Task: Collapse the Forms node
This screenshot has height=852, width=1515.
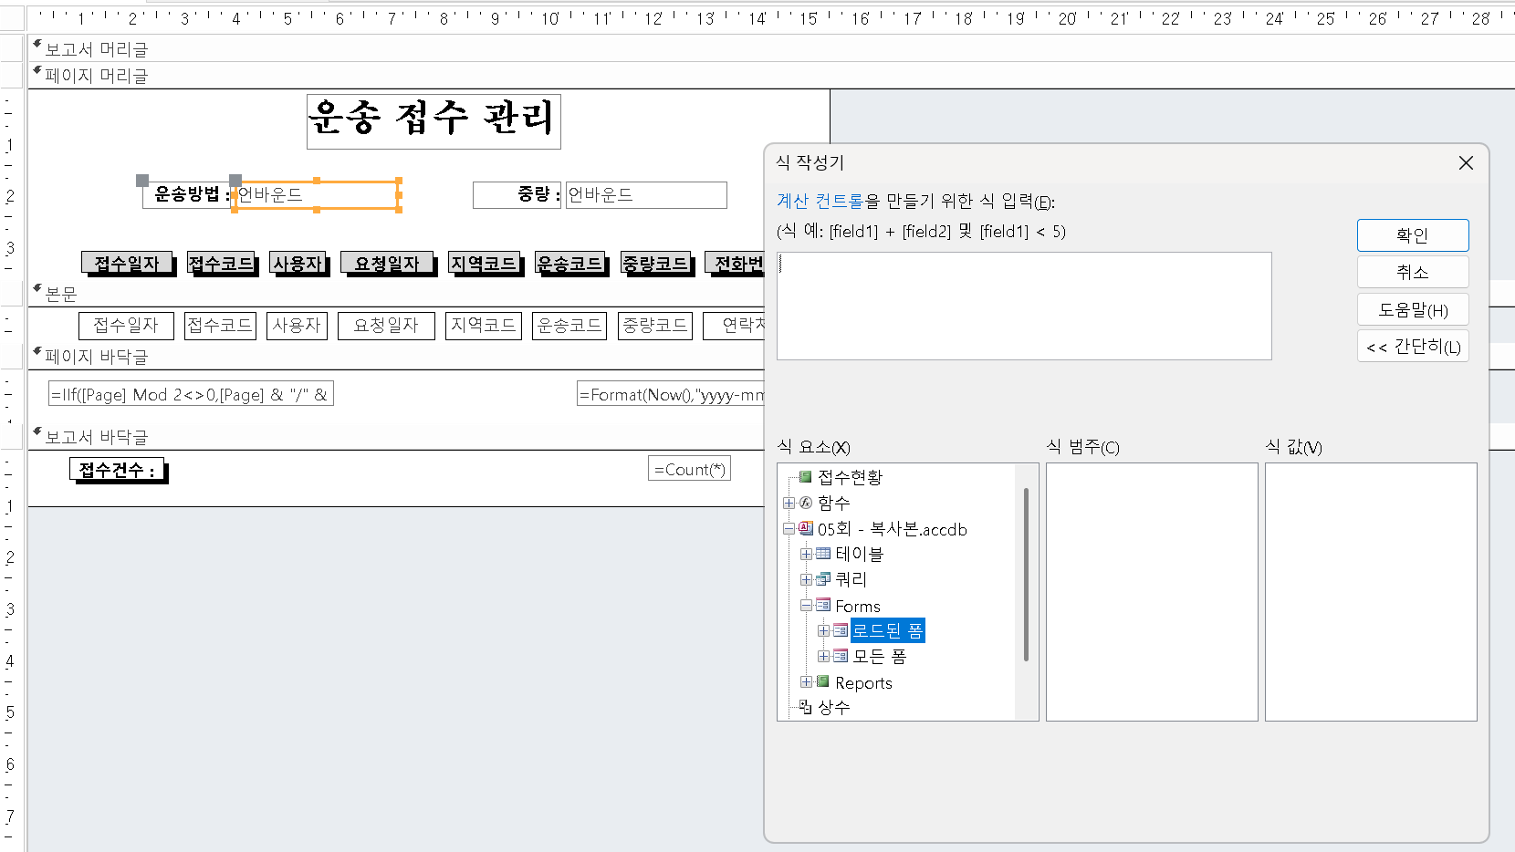Action: point(806,606)
